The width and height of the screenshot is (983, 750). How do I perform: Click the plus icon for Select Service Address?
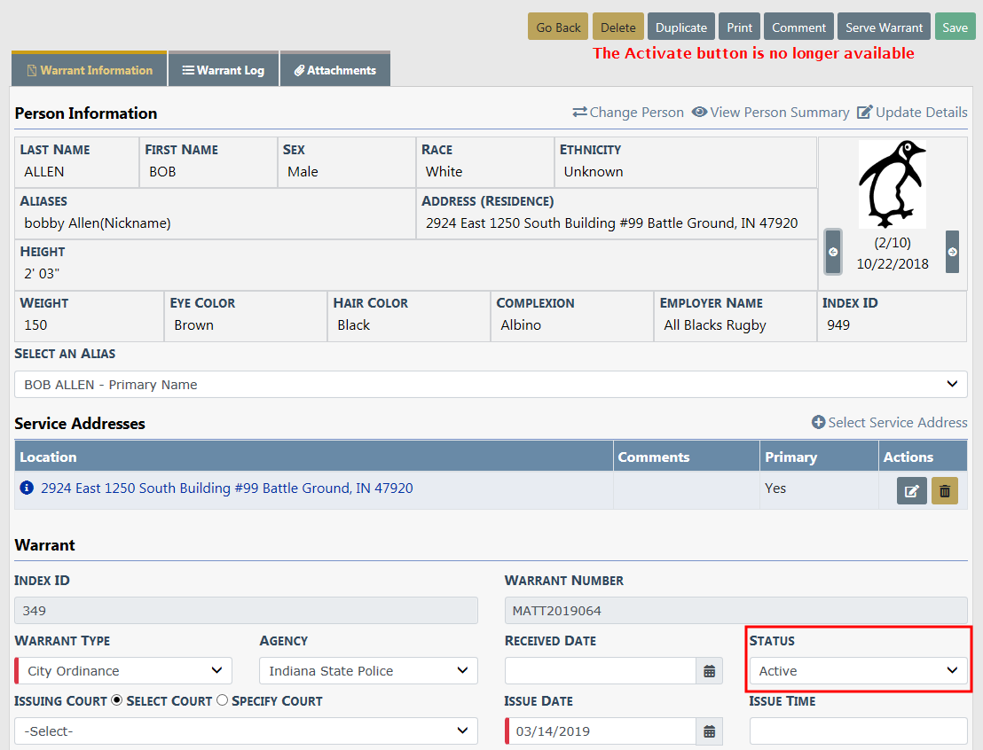pyautogui.click(x=818, y=423)
